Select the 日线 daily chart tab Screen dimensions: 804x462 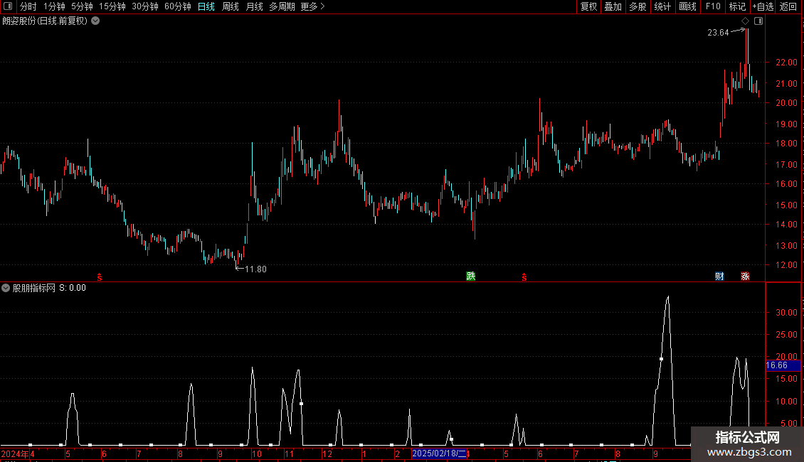click(206, 6)
